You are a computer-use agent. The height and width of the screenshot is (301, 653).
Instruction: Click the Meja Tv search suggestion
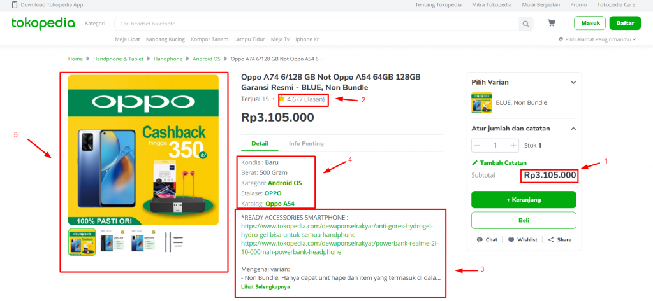point(280,39)
